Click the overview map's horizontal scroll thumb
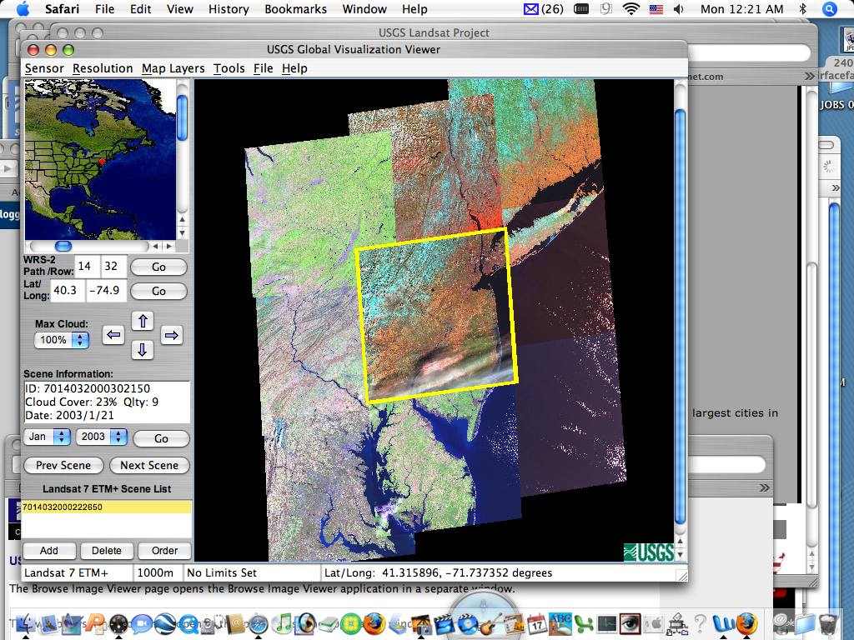The image size is (854, 640). point(63,247)
